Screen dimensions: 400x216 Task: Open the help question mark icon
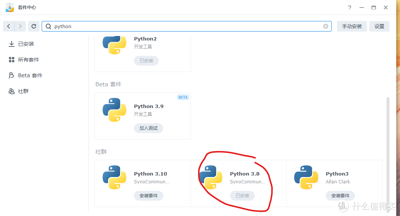pos(349,7)
